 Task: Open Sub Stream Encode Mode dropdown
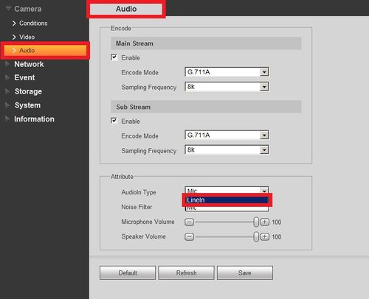click(x=227, y=135)
